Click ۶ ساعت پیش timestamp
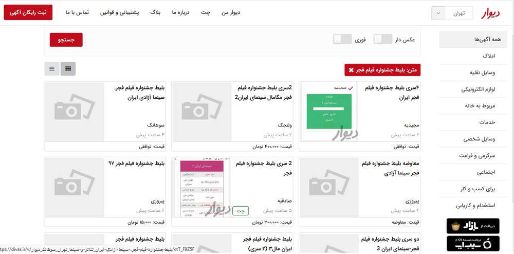This screenshot has height=254, width=514. [151, 210]
